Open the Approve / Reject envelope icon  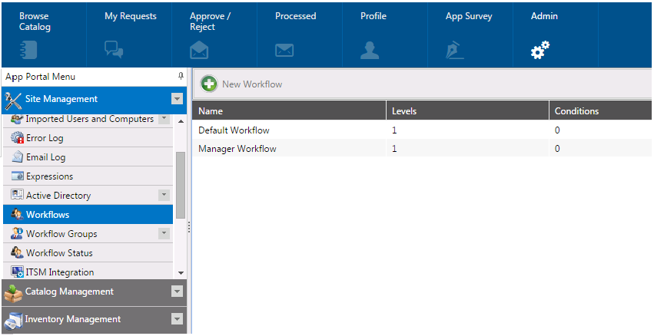(199, 51)
